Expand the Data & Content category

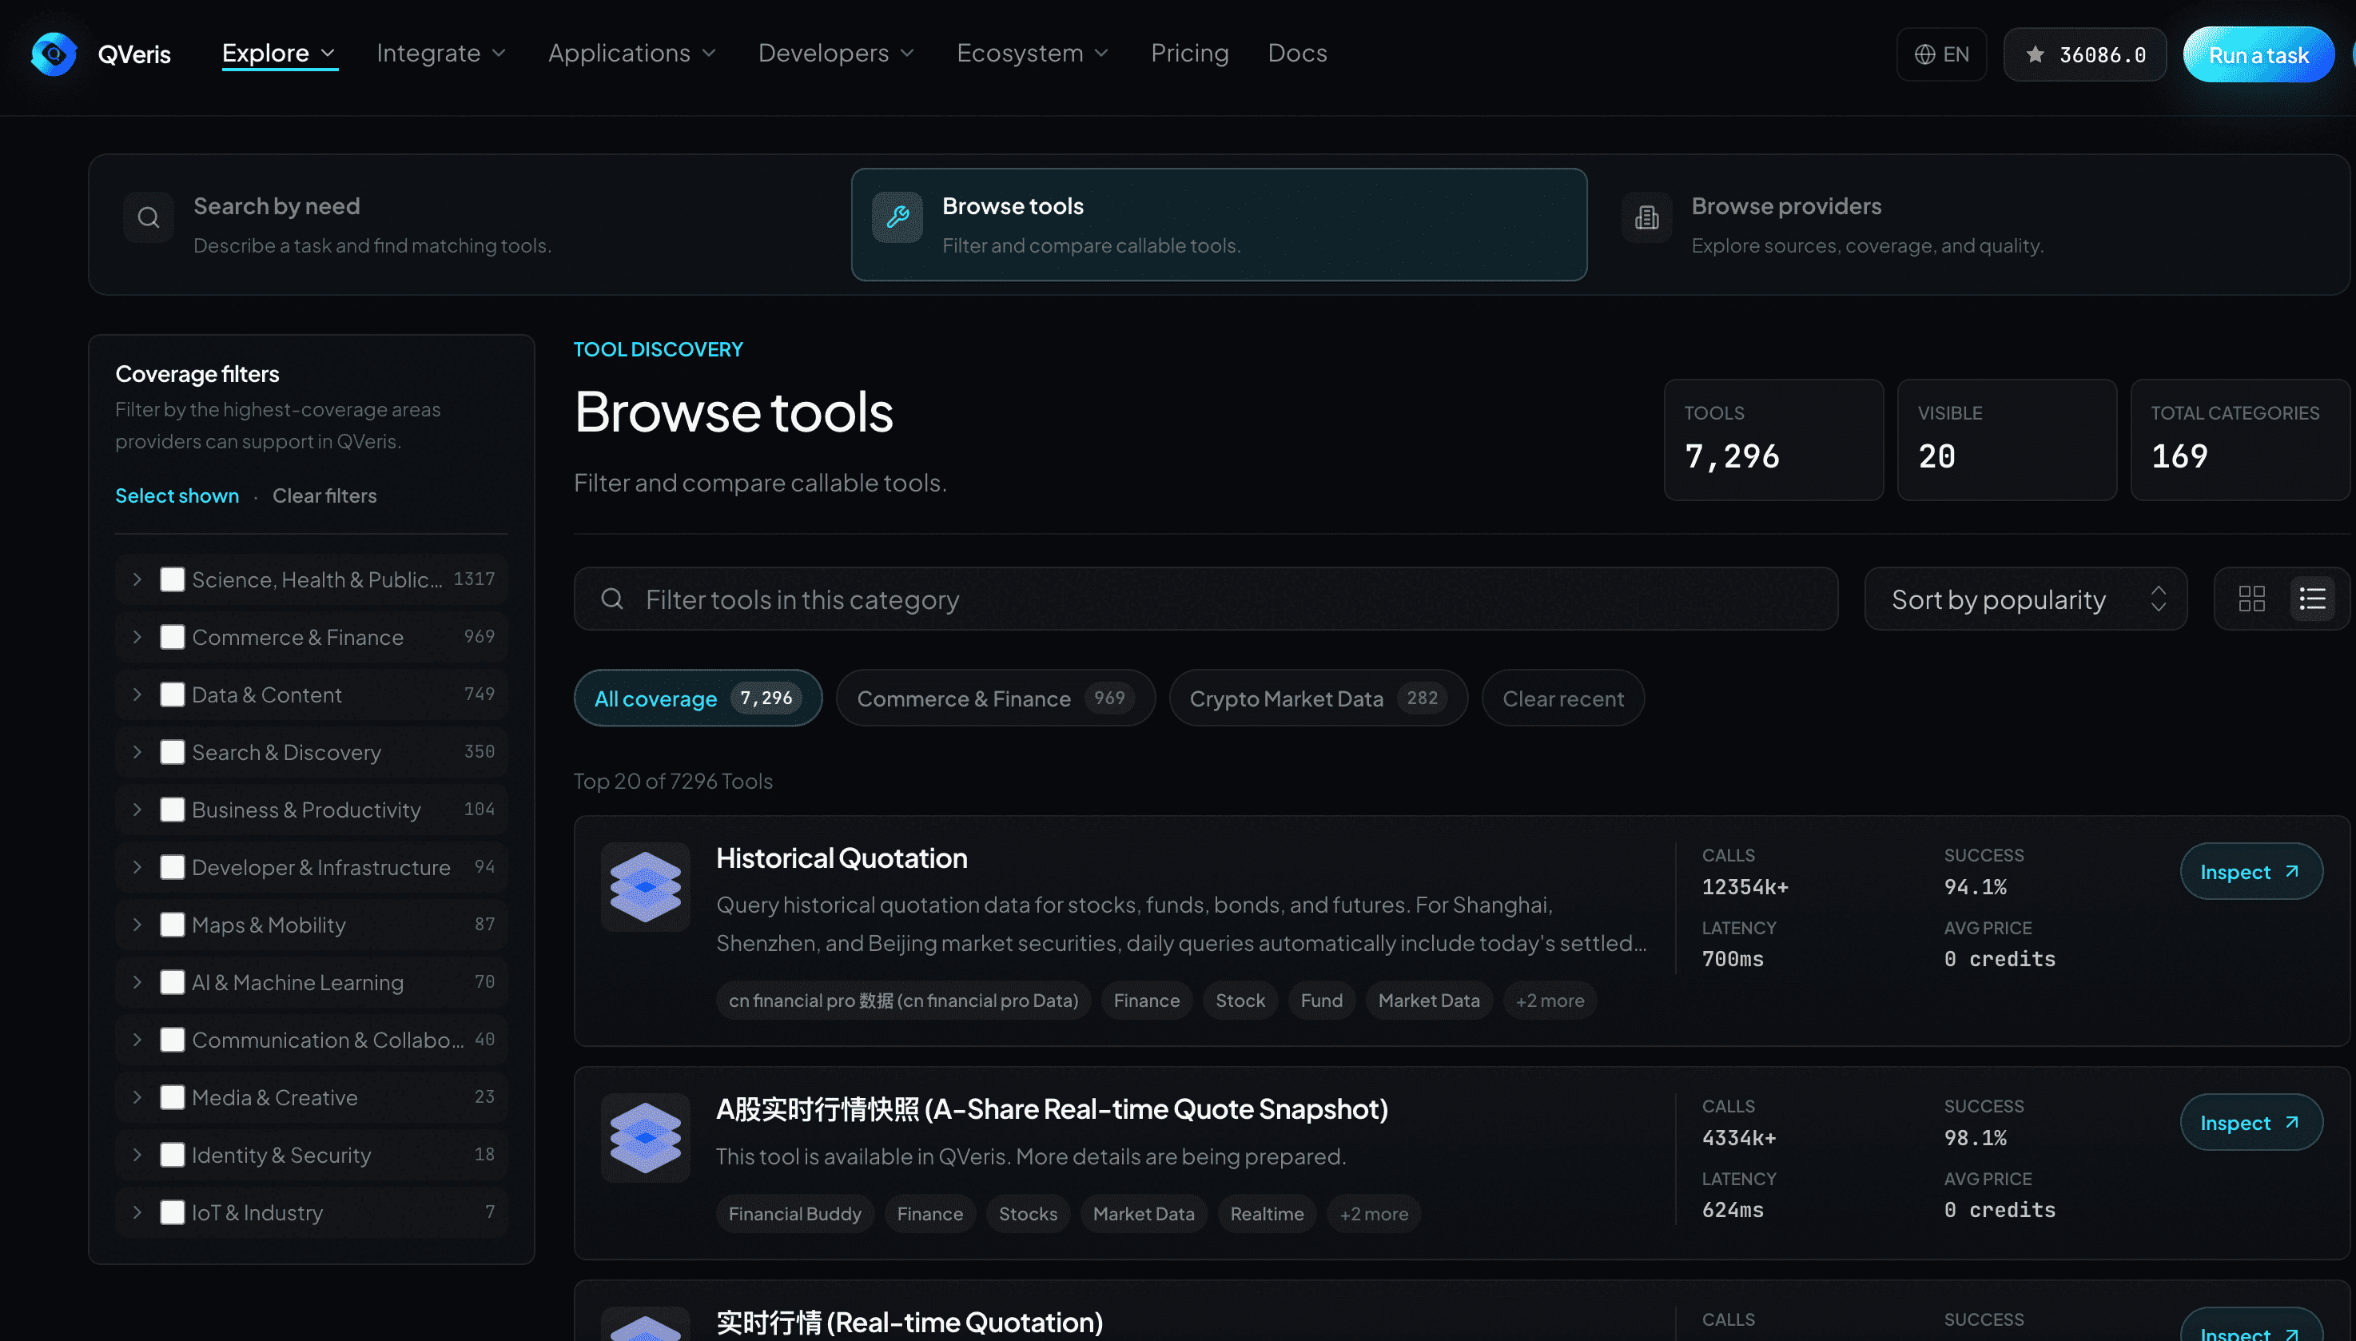pos(137,694)
